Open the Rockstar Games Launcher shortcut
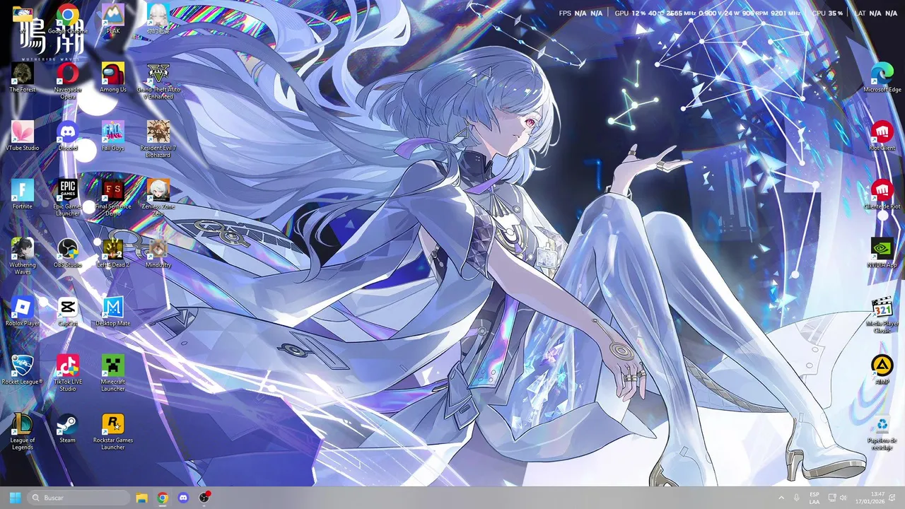This screenshot has width=905, height=509. pyautogui.click(x=113, y=431)
